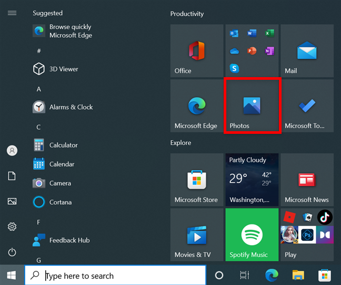The width and height of the screenshot is (341, 285).
Task: Open OneNote in the Office apps tile
Action: [269, 51]
